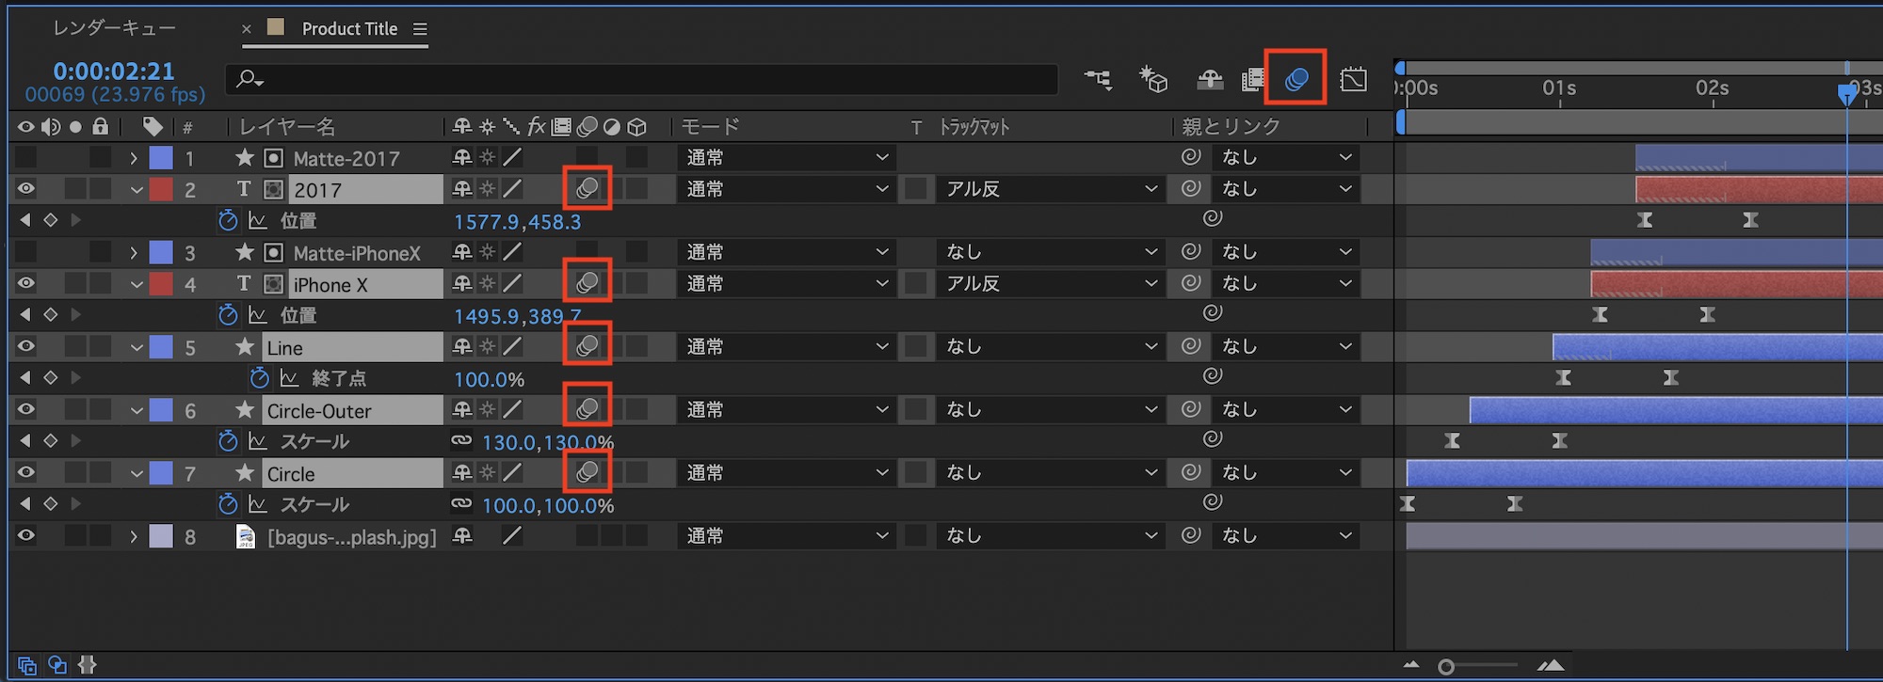Click the Line end value 100.0%
The image size is (1883, 682).
tap(490, 379)
